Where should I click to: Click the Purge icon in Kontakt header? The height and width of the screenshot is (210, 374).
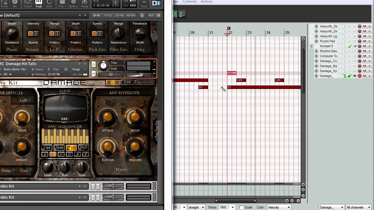coord(85,4)
